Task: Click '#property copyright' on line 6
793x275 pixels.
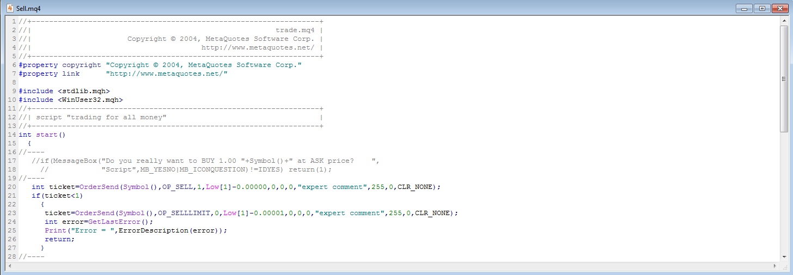Action: coord(60,65)
